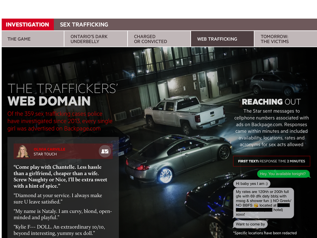Click the SEX TRAFFICKING header label

84,25
